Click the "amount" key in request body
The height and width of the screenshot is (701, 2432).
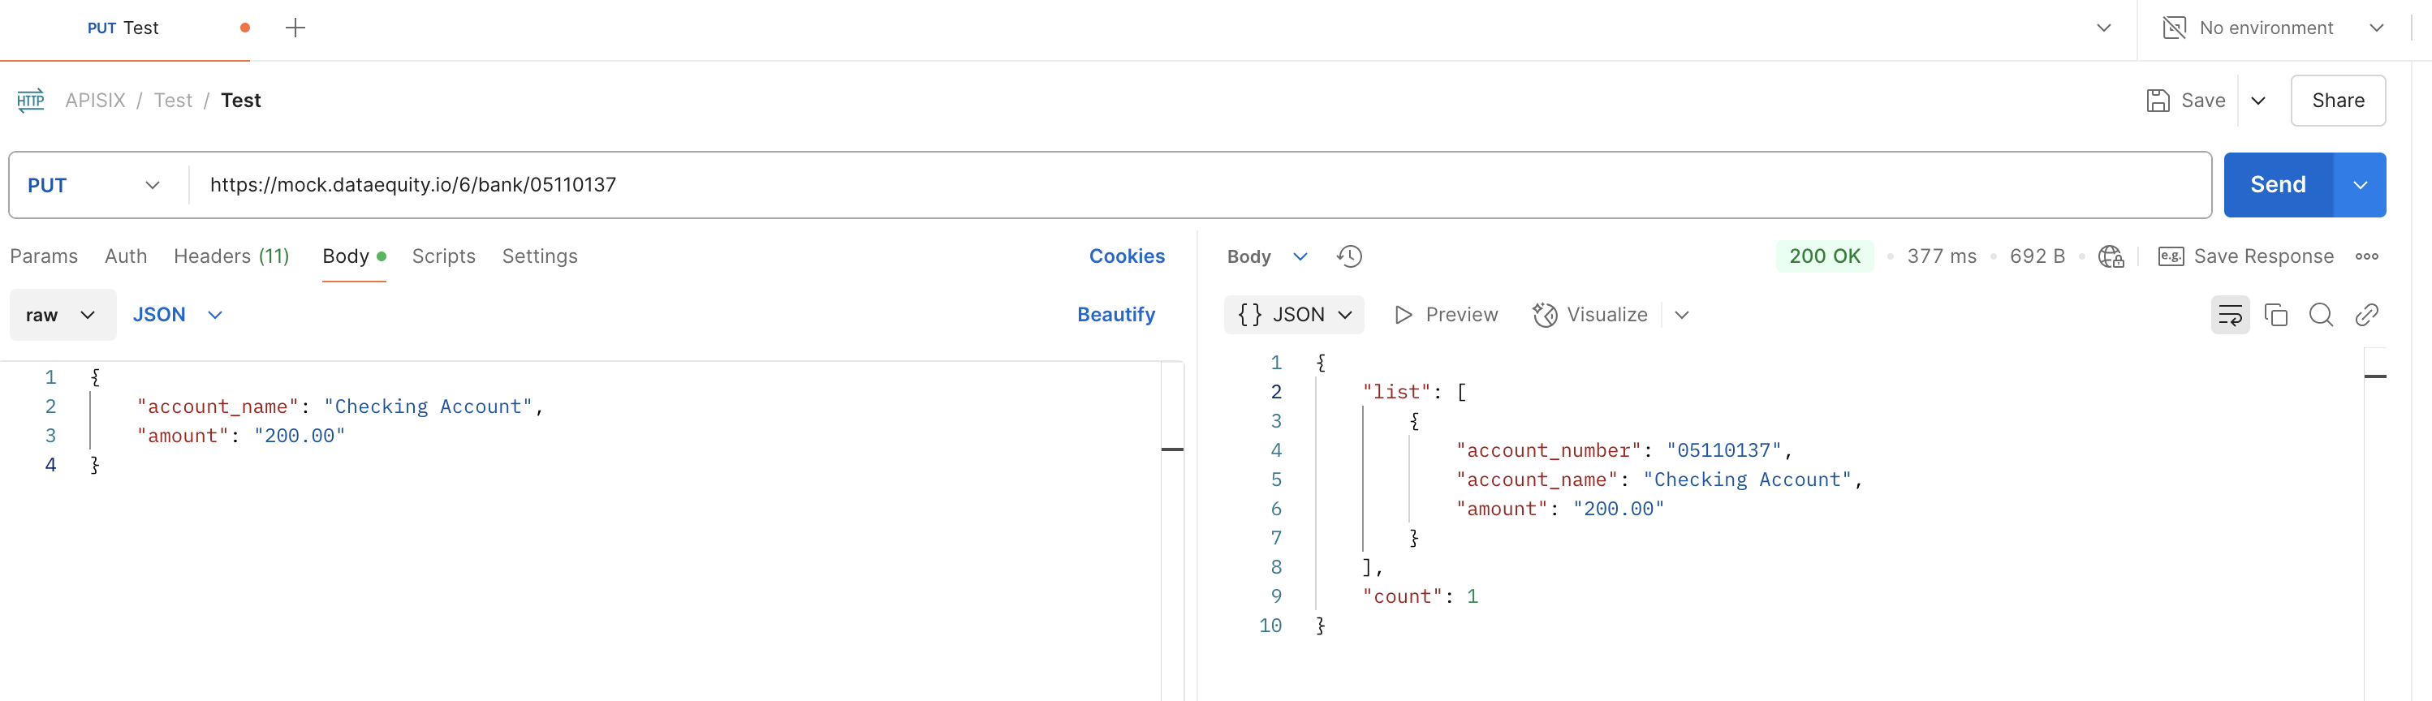point(182,436)
